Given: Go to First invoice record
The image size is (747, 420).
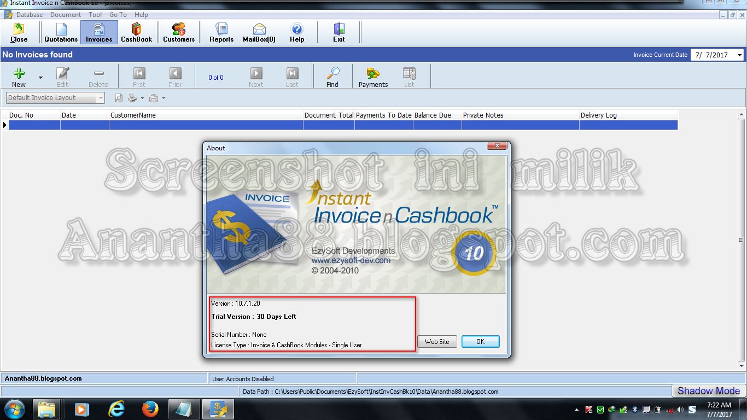Looking at the screenshot, I should [139, 77].
